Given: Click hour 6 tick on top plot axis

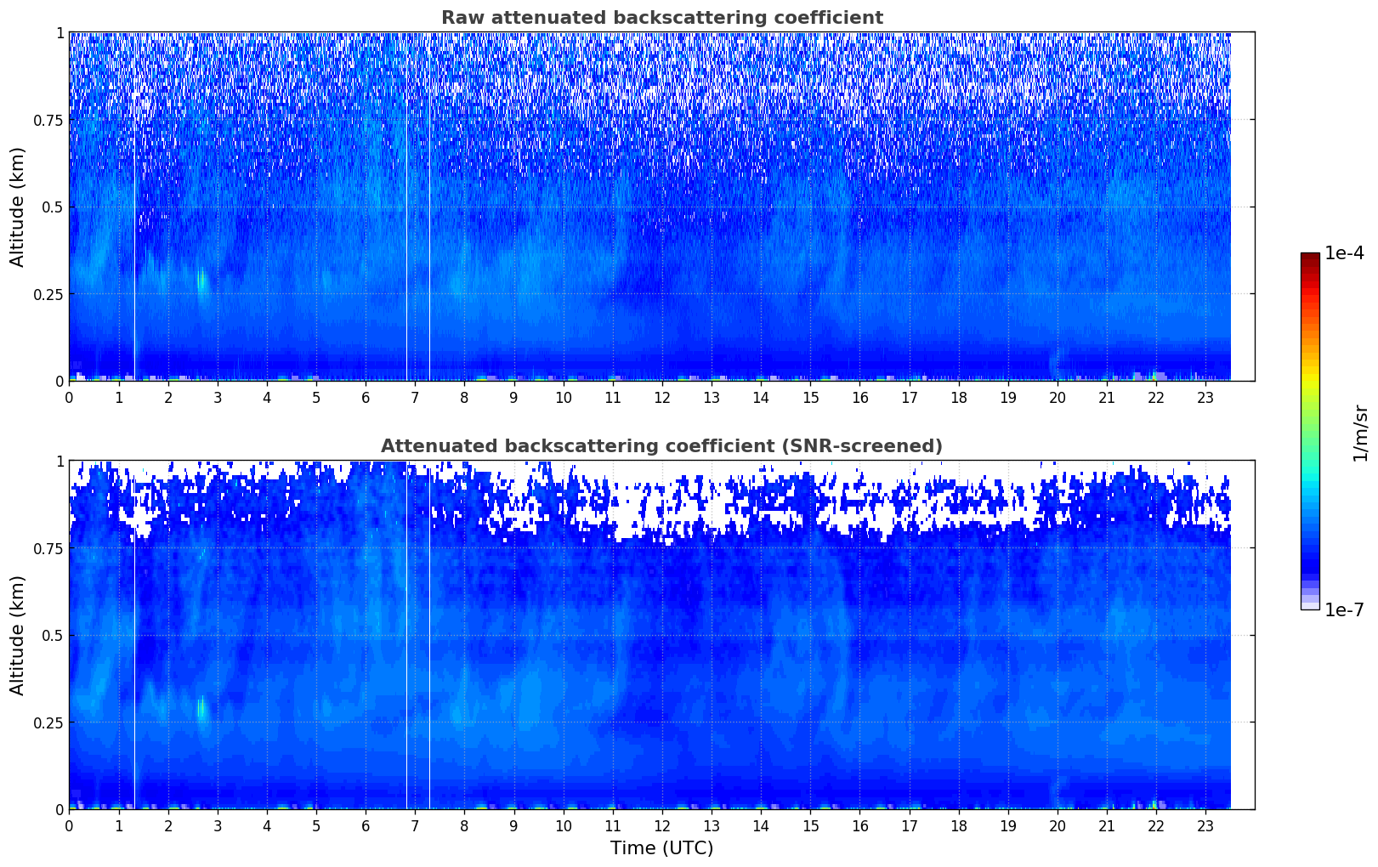Looking at the screenshot, I should pyautogui.click(x=366, y=397).
